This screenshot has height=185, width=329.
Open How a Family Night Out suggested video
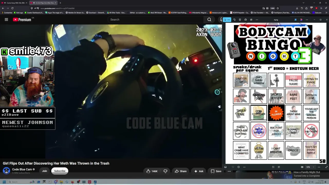pyautogui.click(x=307, y=174)
